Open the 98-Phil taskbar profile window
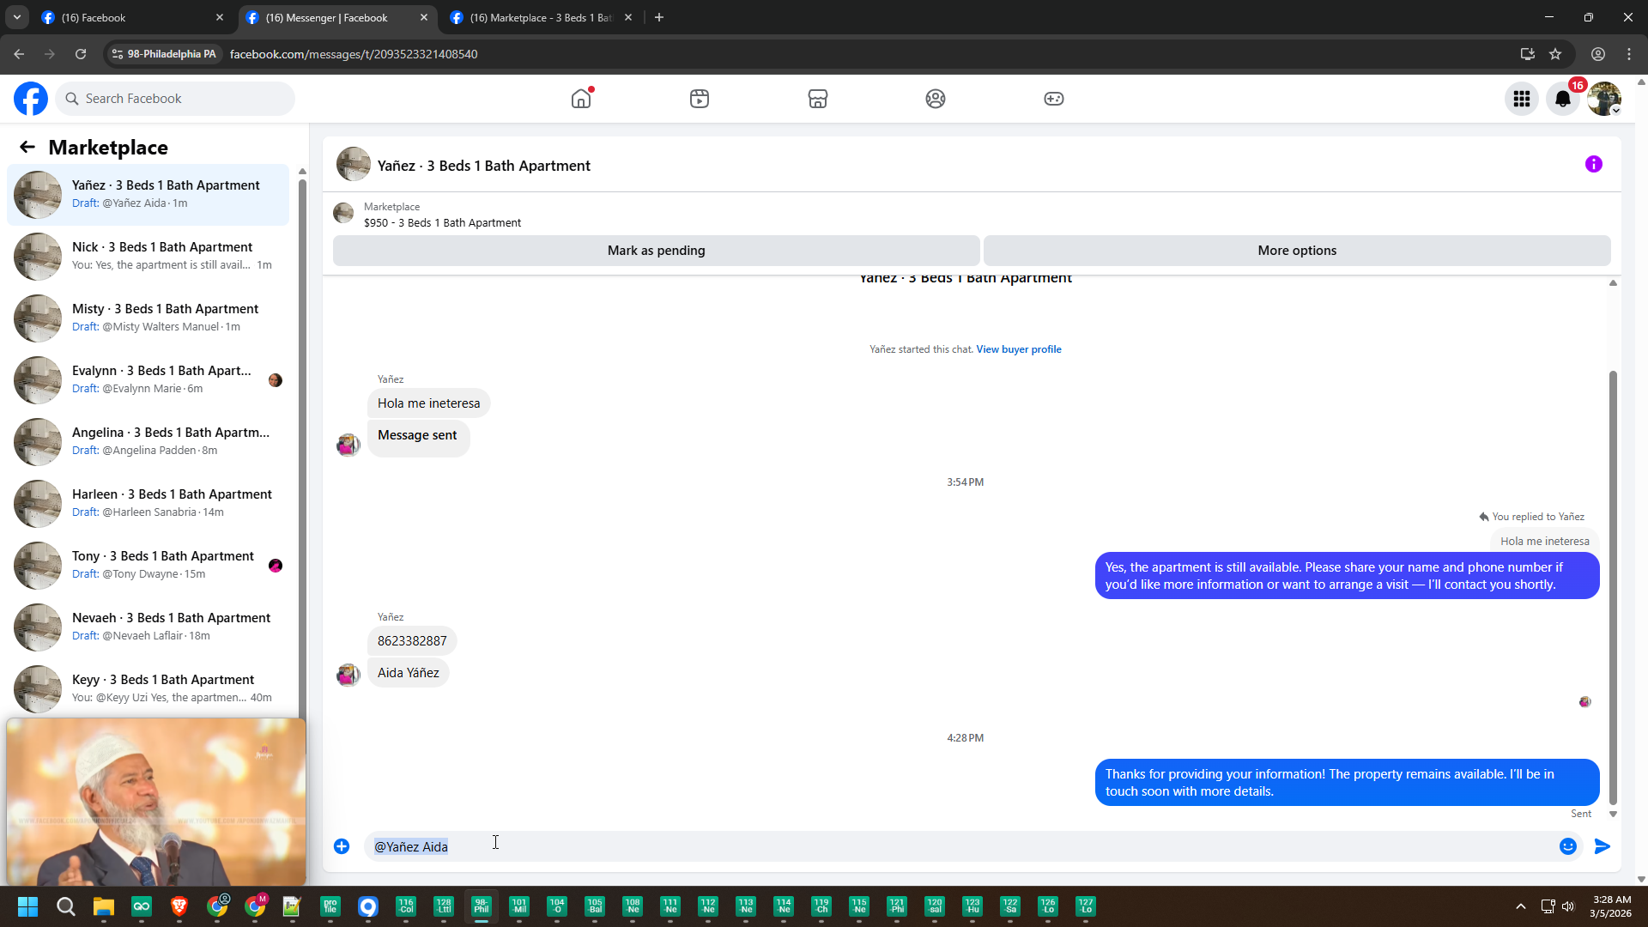Screen dimensions: 1648x927 click(482, 906)
